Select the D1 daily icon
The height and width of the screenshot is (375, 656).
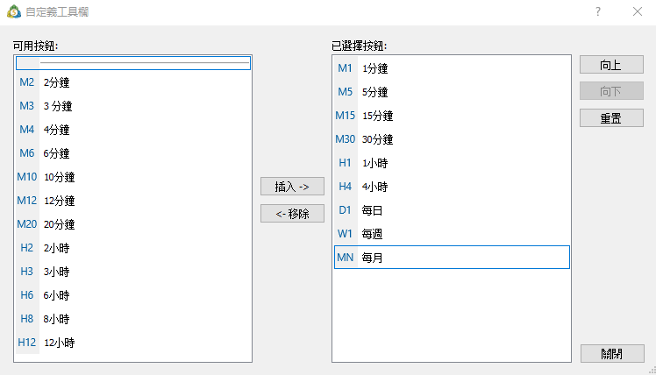coord(346,210)
